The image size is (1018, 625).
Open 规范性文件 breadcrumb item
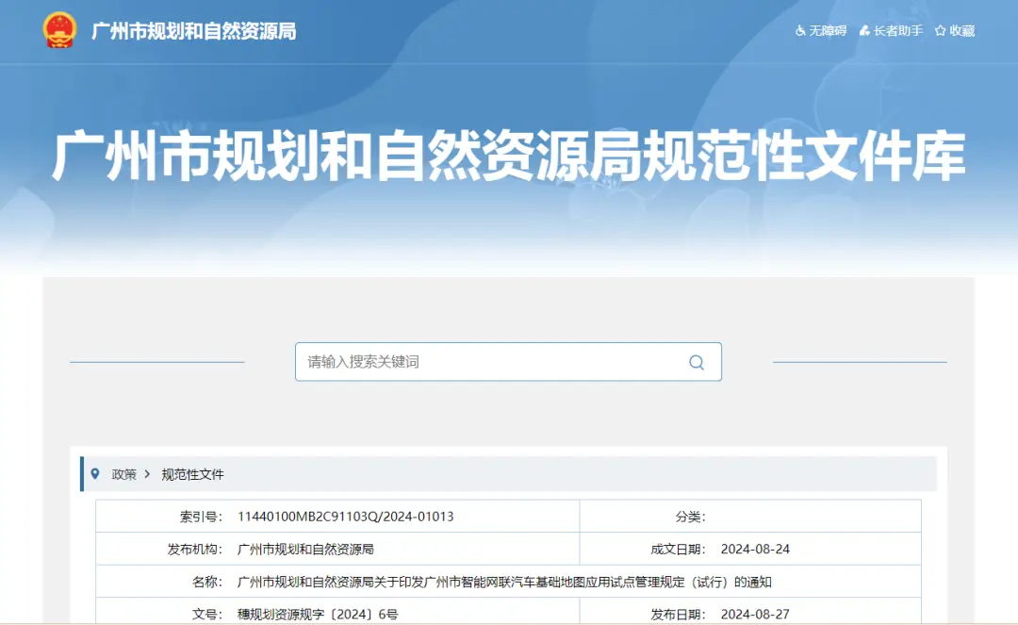point(192,474)
